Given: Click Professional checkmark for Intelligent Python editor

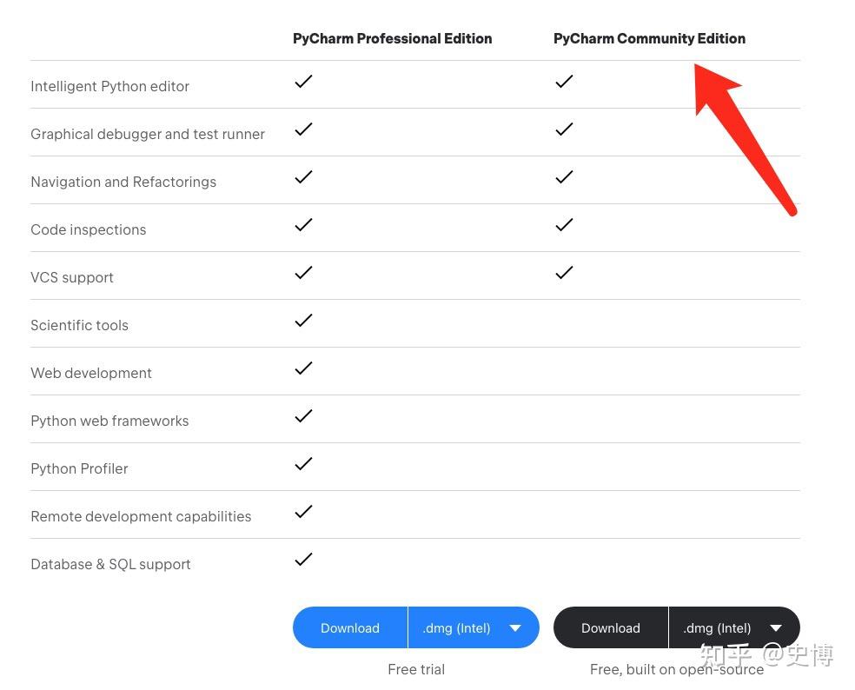Looking at the screenshot, I should click(x=303, y=82).
